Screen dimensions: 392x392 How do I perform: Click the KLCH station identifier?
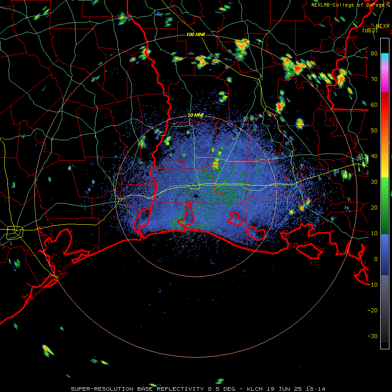click(x=256, y=389)
